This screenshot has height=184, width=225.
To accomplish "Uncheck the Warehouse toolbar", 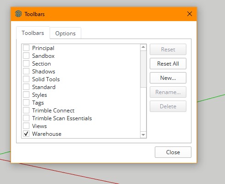I will (x=26, y=134).
